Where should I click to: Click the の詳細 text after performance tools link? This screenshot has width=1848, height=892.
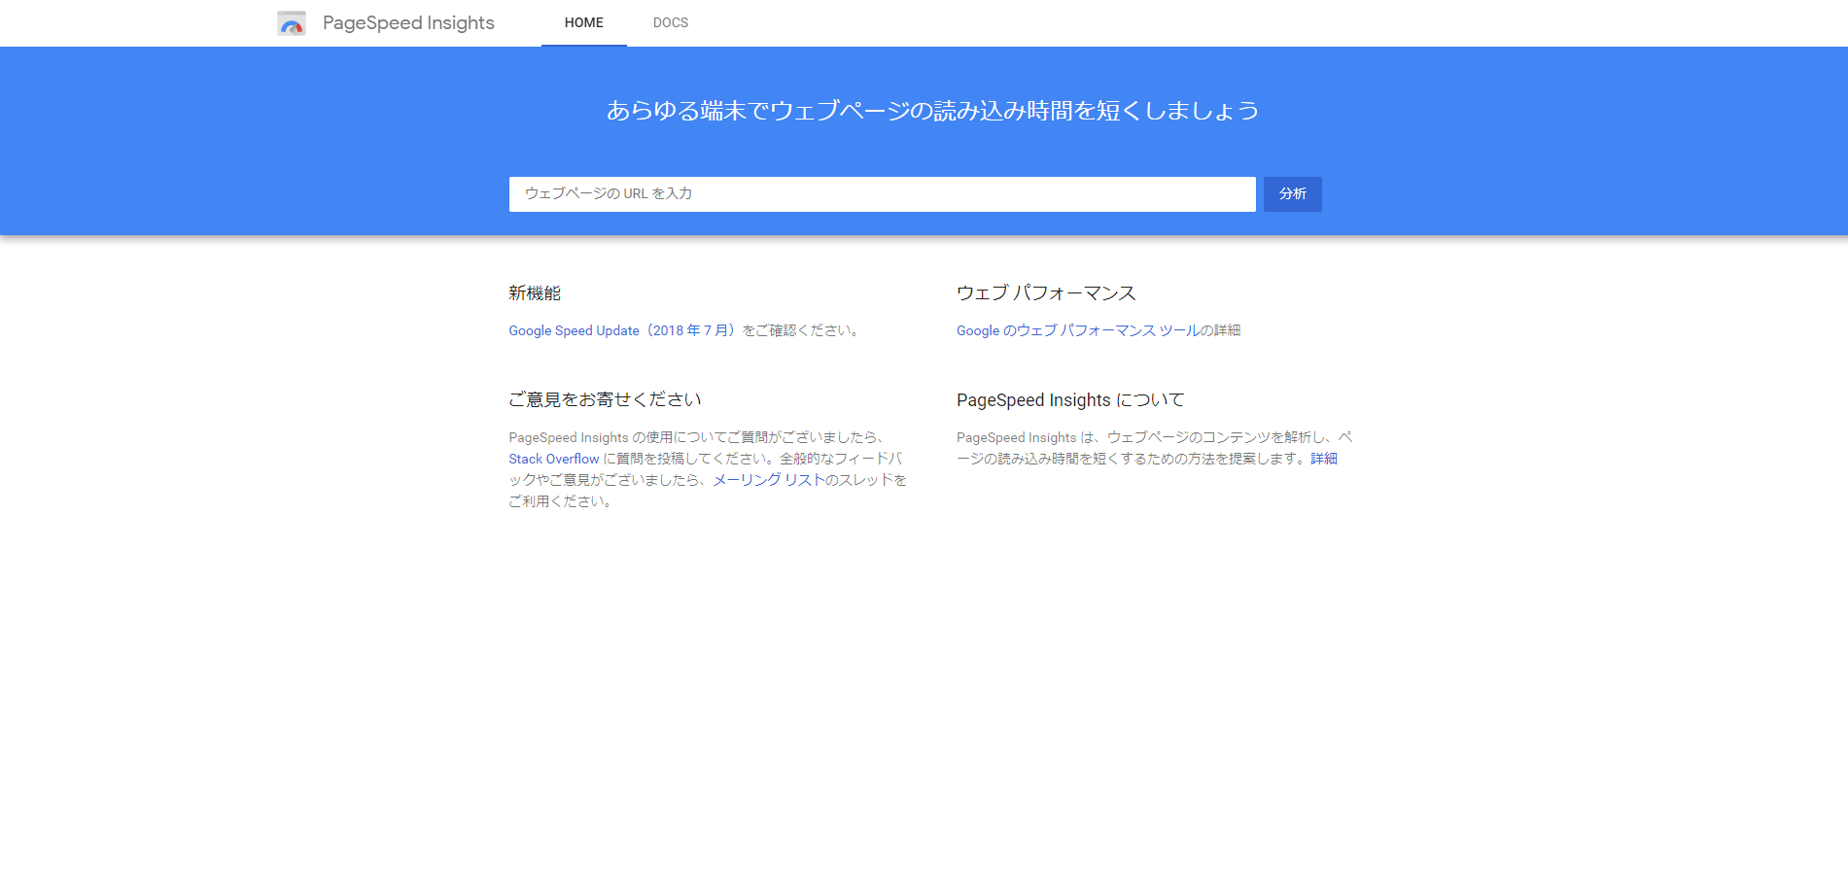tap(1221, 331)
